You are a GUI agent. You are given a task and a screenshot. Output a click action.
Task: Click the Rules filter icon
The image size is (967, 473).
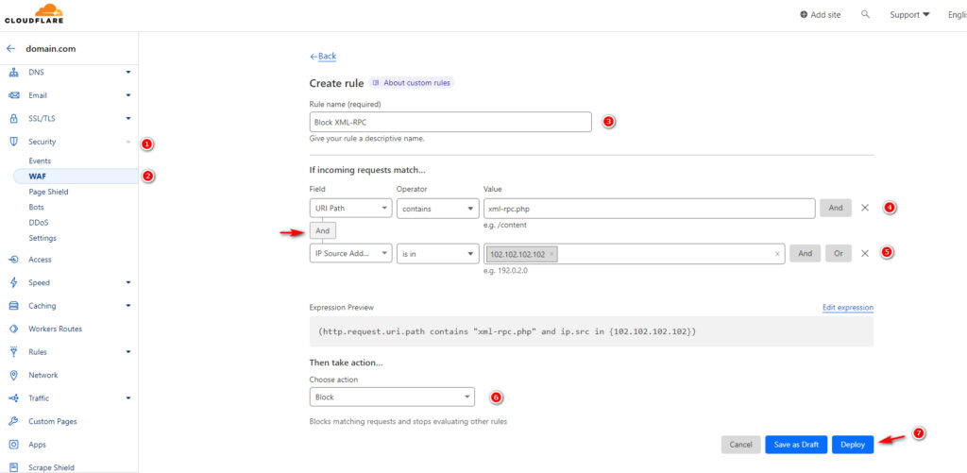13,352
